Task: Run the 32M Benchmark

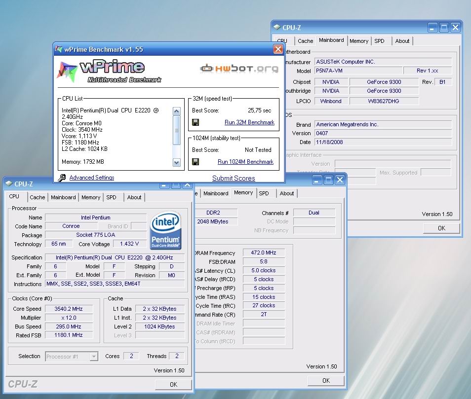Action: [x=249, y=122]
